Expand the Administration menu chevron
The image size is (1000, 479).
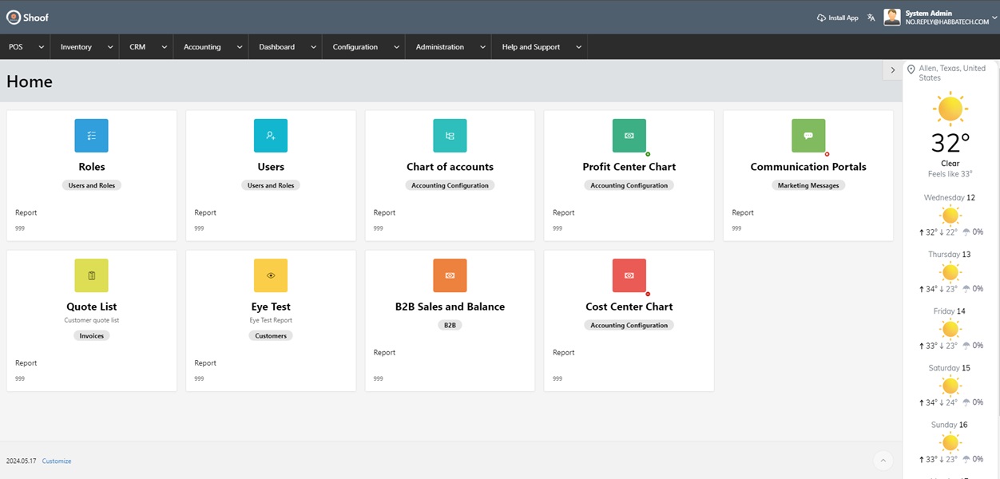pos(482,47)
